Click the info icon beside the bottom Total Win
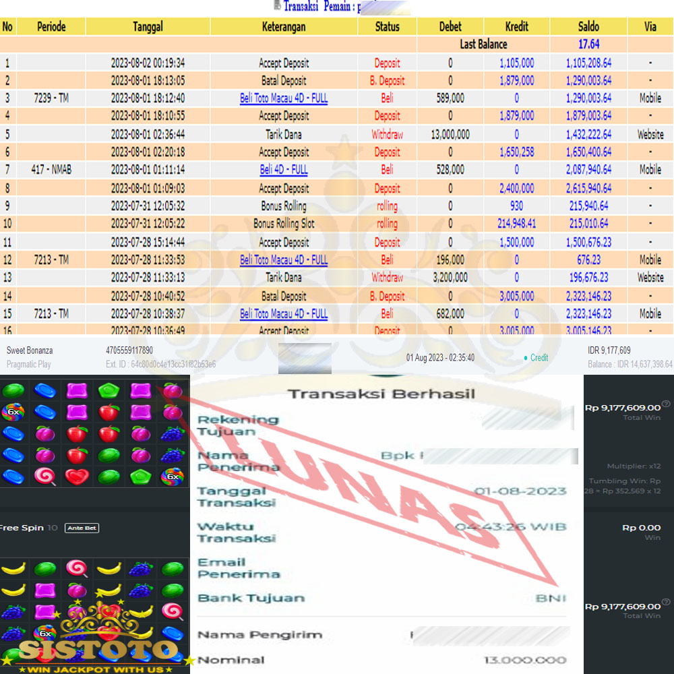The image size is (674, 674). pyautogui.click(x=666, y=603)
